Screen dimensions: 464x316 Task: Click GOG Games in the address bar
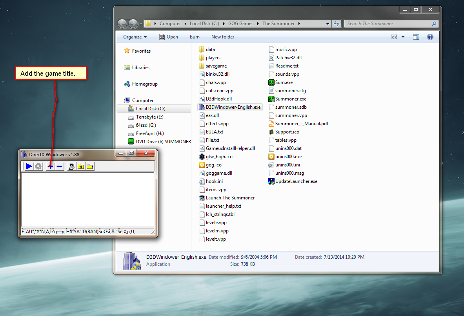(x=241, y=24)
